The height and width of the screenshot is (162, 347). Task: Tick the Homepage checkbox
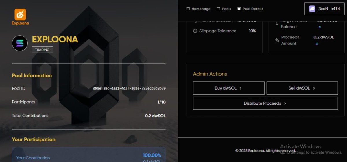[188, 9]
